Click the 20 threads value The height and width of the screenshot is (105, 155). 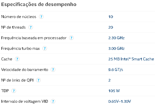coord(111,27)
